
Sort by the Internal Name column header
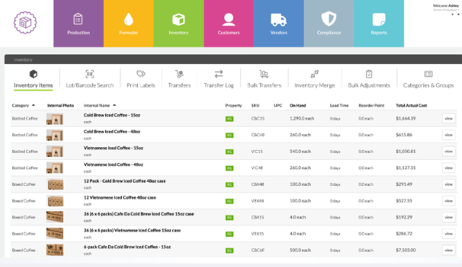tap(100, 105)
